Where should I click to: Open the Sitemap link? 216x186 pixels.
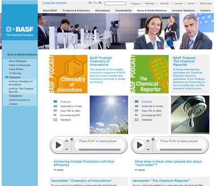tap(149, 3)
